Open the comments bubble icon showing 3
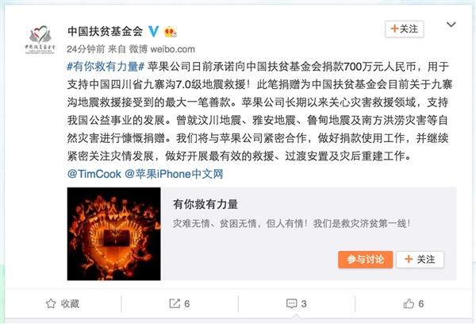The width and height of the screenshot is (476, 324). (291, 303)
